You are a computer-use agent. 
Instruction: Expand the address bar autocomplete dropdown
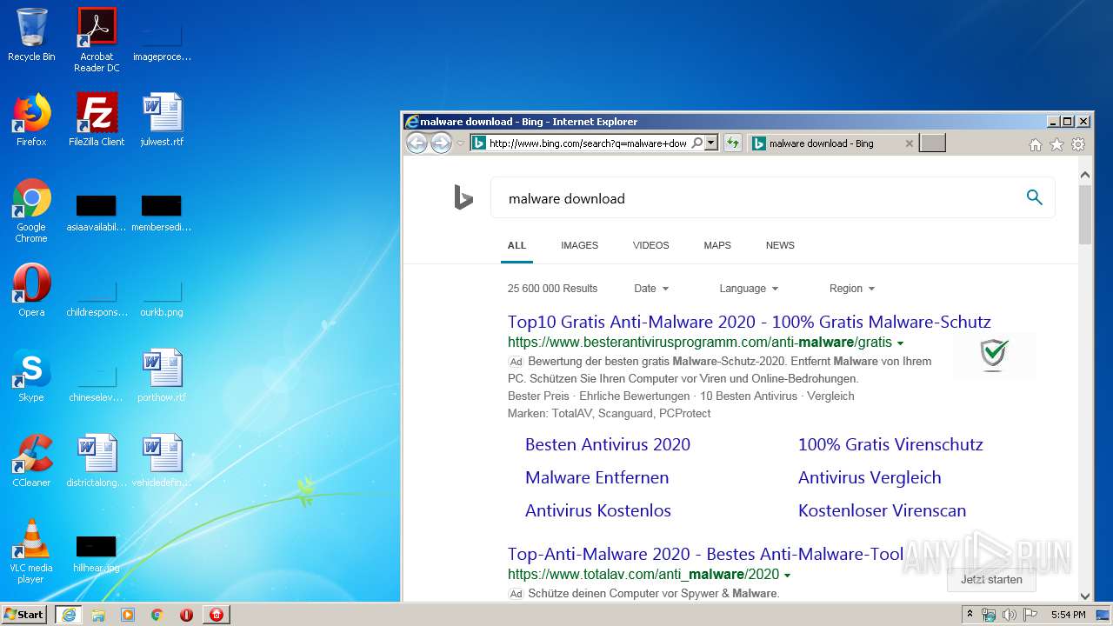711,143
